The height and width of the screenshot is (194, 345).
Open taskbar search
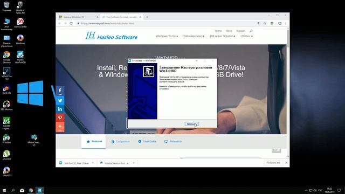13,190
